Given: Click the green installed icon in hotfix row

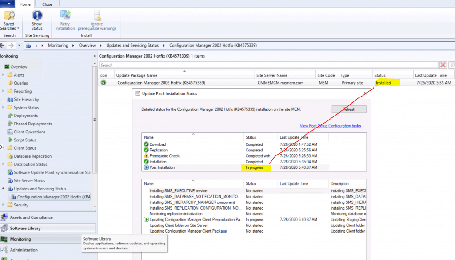Looking at the screenshot, I should [x=103, y=82].
